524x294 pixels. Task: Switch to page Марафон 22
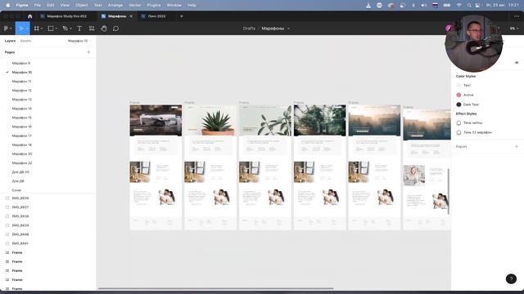tap(22, 163)
